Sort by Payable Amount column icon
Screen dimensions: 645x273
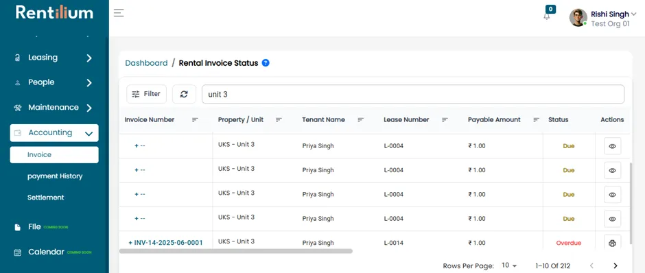[x=537, y=119]
